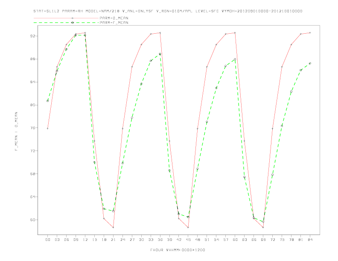Click the 68 tick label on y-axis
This screenshot has width=338, height=261.
pos(32,174)
